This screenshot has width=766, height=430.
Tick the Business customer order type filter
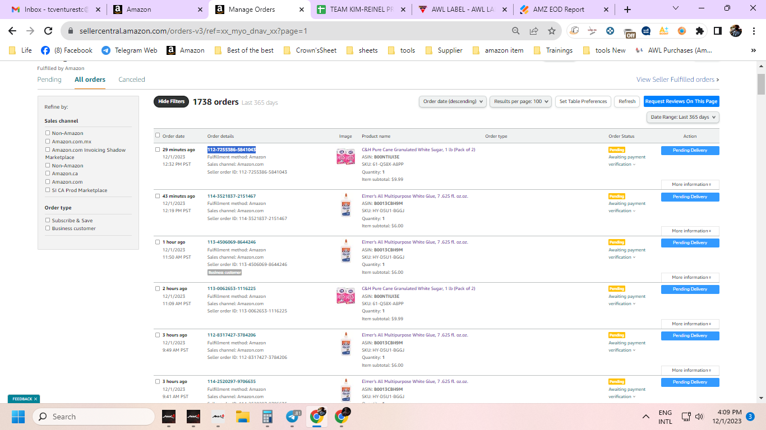coord(48,228)
